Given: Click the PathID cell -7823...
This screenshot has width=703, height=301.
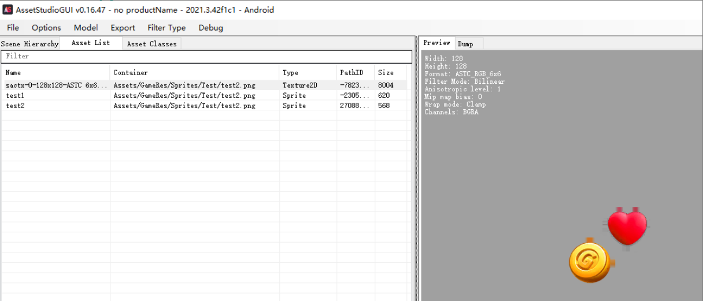Looking at the screenshot, I should [x=354, y=86].
